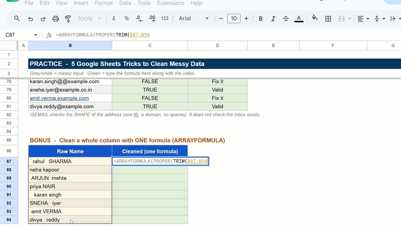Increase font size with plus button

tap(246, 18)
